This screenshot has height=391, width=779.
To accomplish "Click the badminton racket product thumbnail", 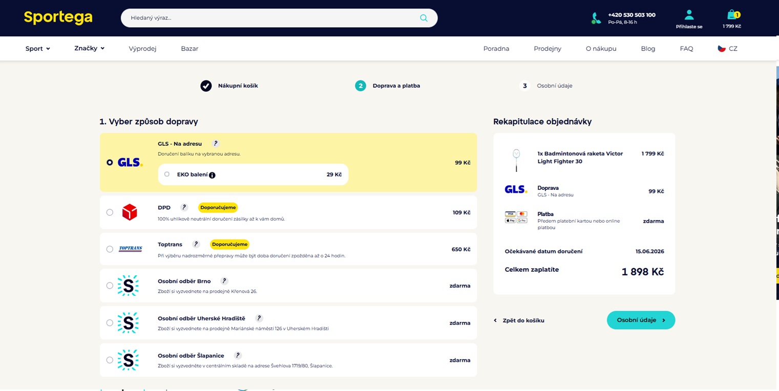I will click(x=516, y=160).
